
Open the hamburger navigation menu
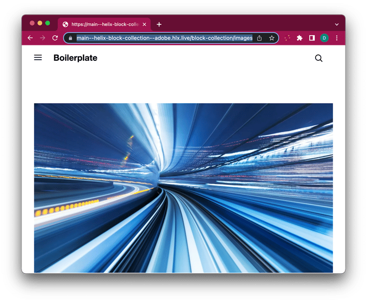pyautogui.click(x=38, y=58)
